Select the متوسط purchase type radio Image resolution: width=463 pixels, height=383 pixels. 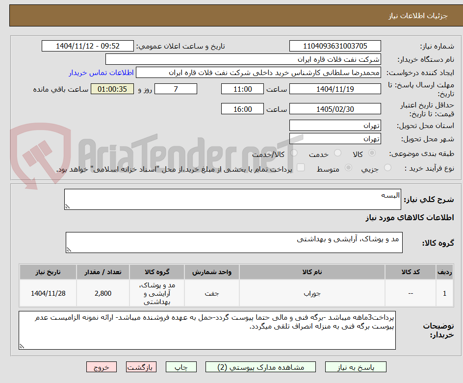tap(348, 168)
